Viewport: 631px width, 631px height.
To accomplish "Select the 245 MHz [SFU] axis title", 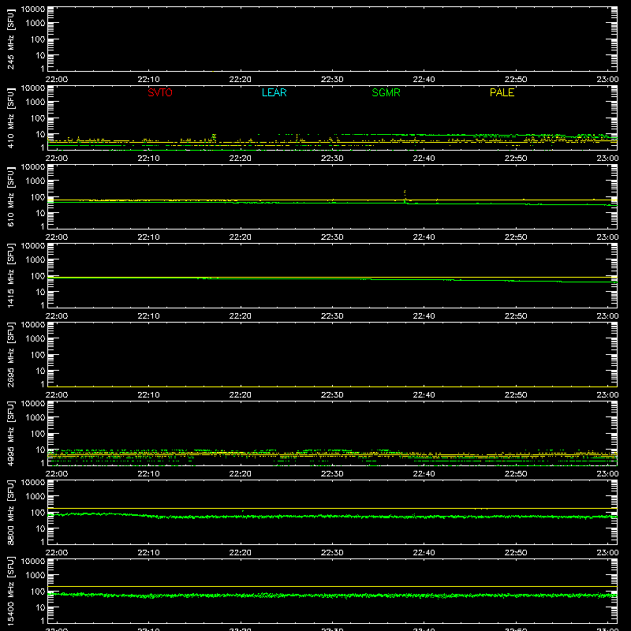I will click(11, 39).
